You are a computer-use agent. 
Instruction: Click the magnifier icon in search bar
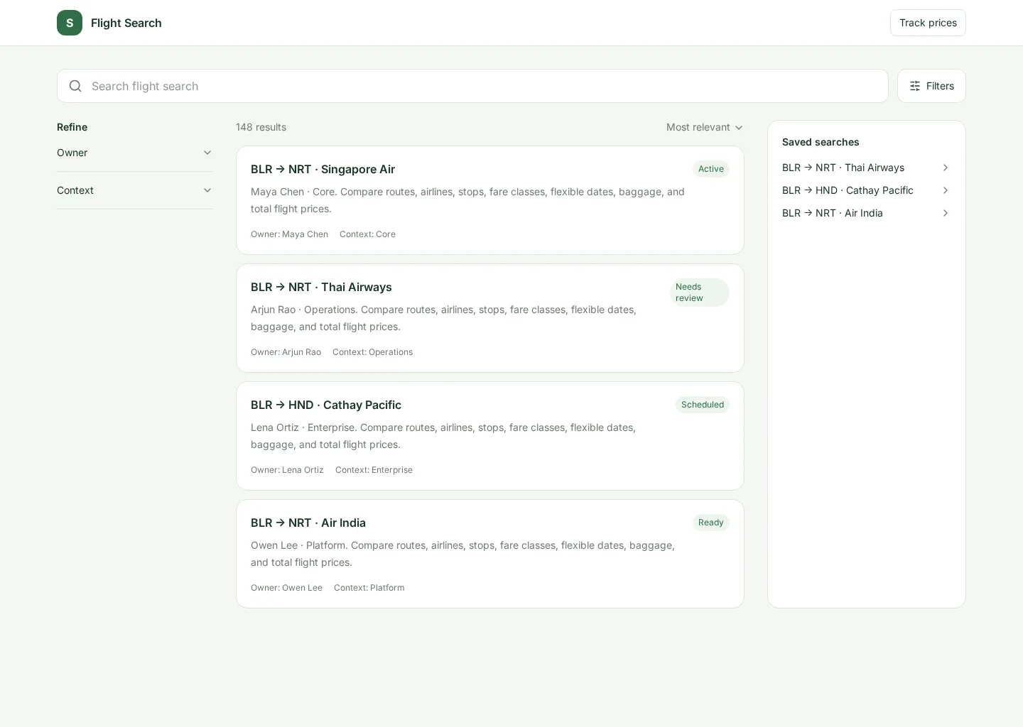pyautogui.click(x=75, y=86)
